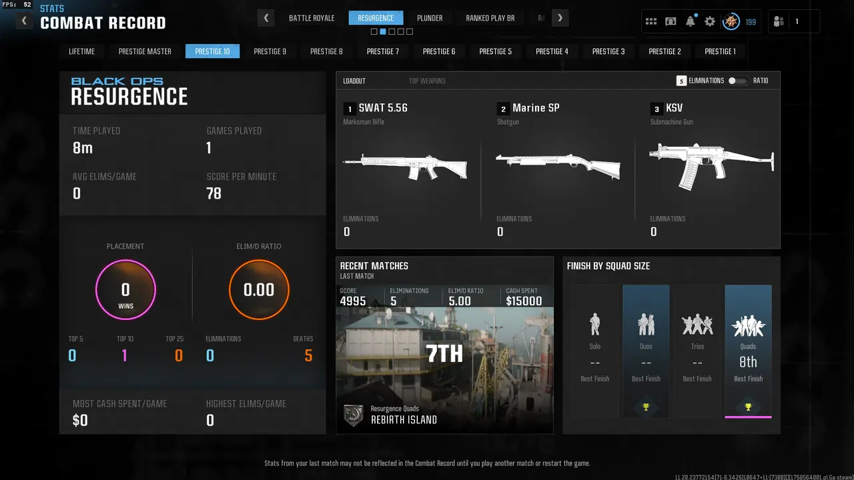Viewport: 854px width, 480px height.
Task: Switch to the Battle Royale tab
Action: pyautogui.click(x=312, y=18)
